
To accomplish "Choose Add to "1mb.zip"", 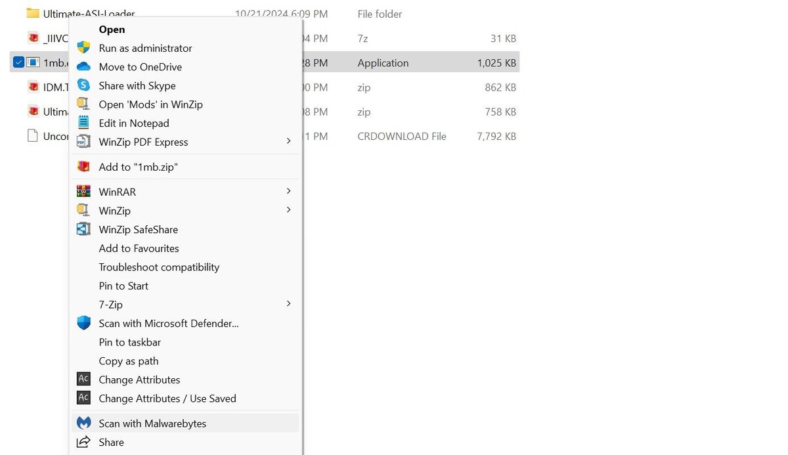I will [185, 167].
